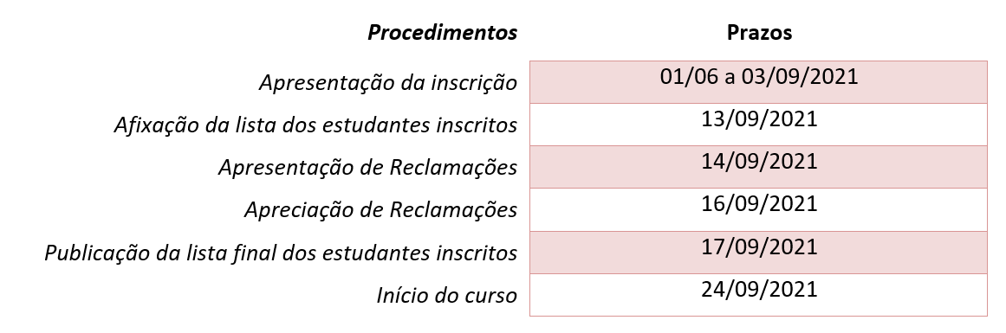The height and width of the screenshot is (333, 1006).
Task: Select the Apresentação da inscrição row label
Action: [388, 83]
